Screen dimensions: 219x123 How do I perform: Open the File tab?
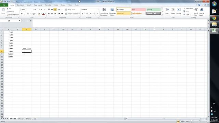4,5
